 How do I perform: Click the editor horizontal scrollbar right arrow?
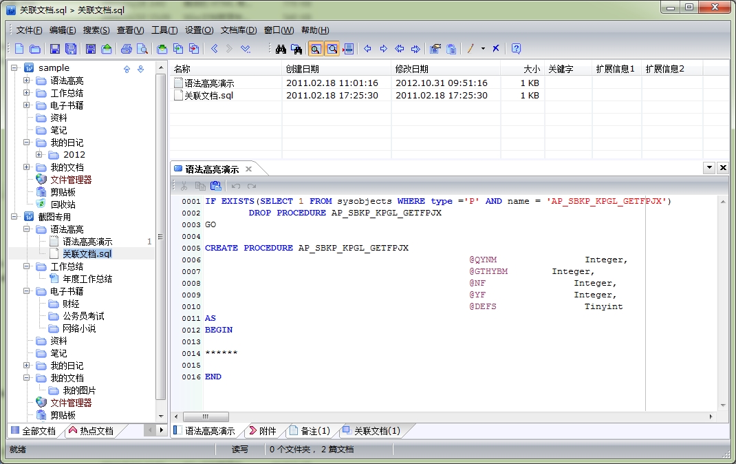pos(711,416)
